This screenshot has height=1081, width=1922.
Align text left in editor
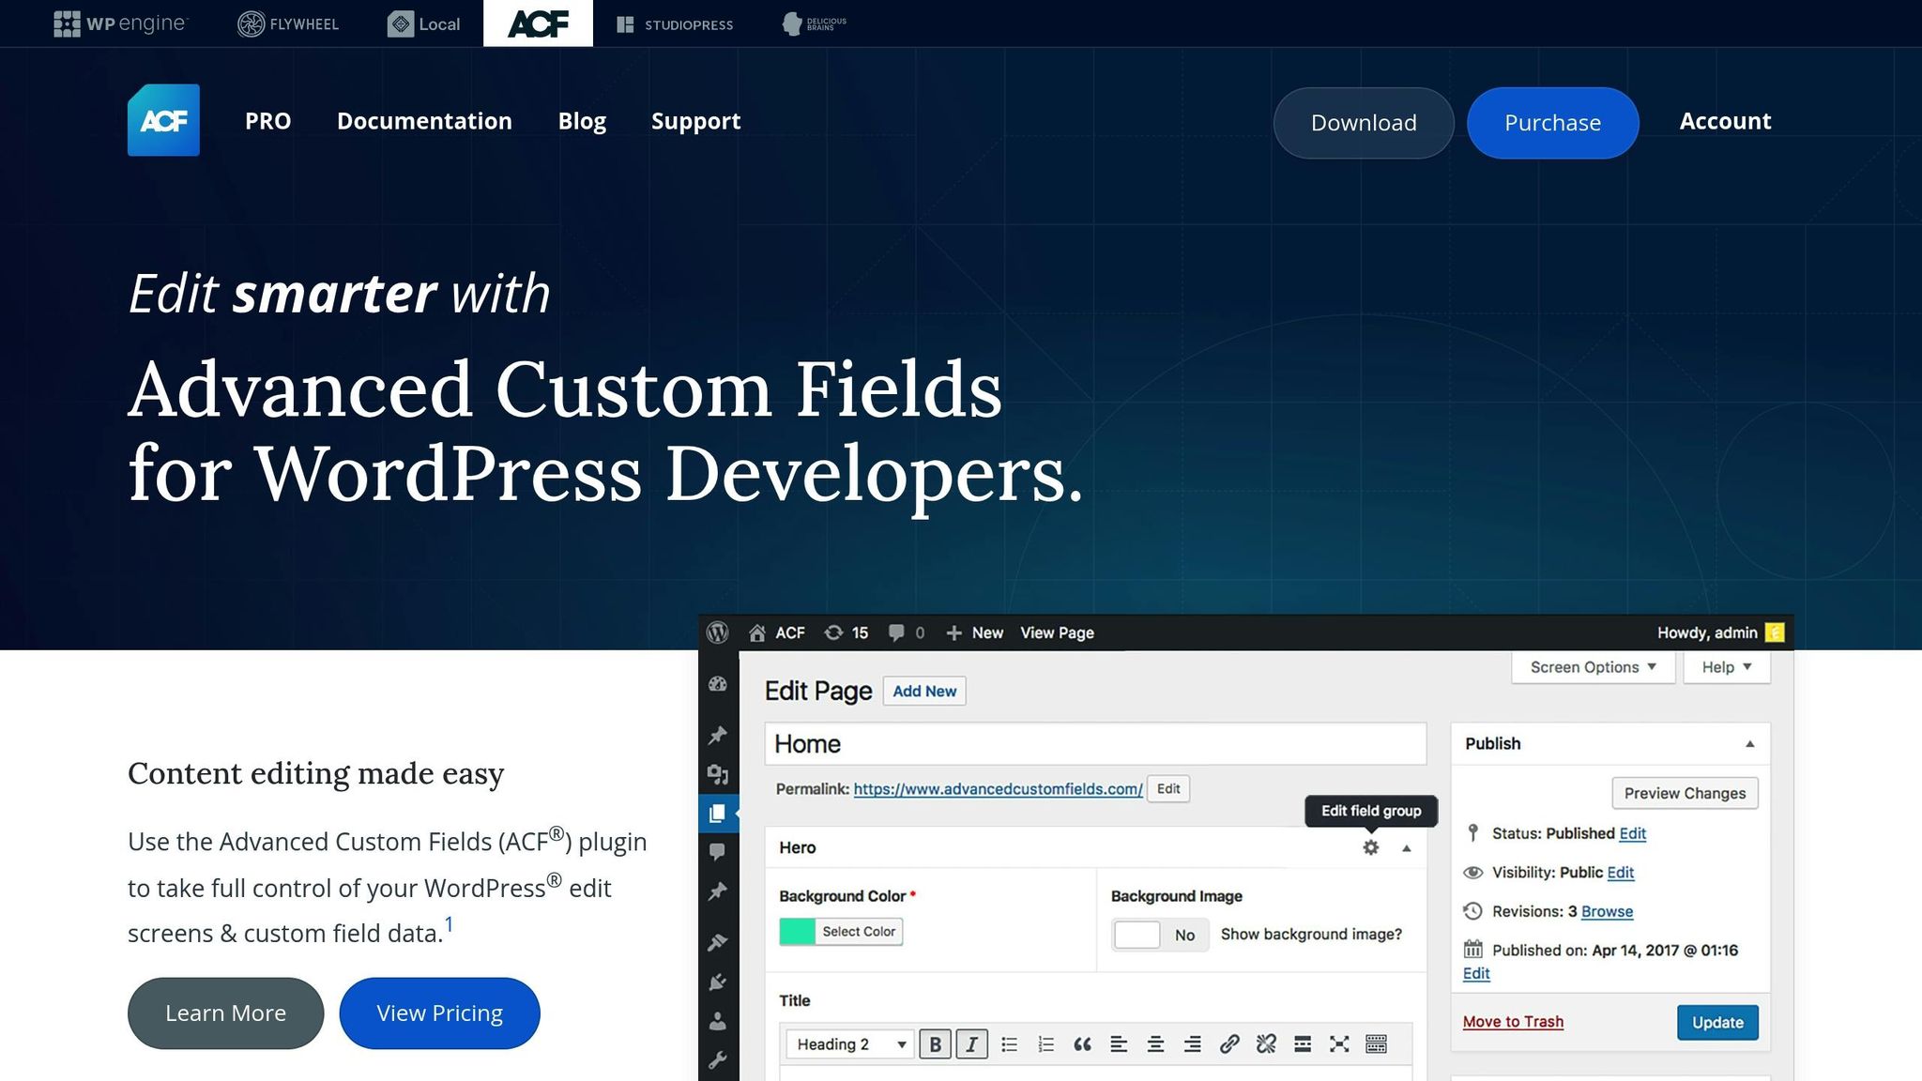point(1119,1044)
